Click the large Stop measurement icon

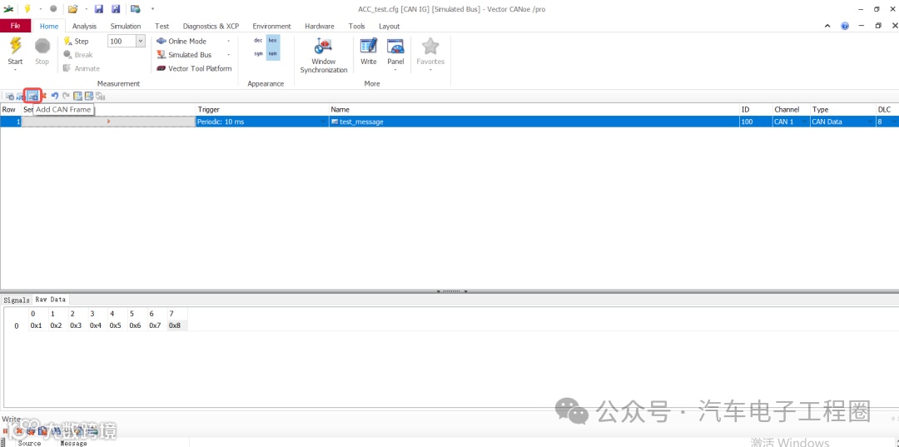pos(42,46)
